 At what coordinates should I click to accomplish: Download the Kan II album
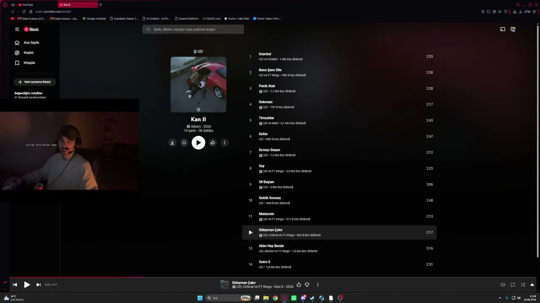click(172, 143)
